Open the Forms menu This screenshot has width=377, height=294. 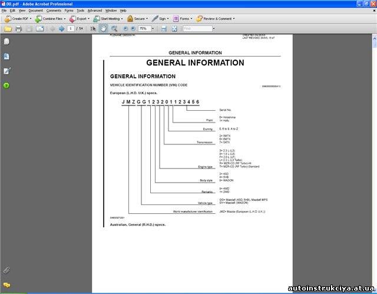[x=69, y=11]
